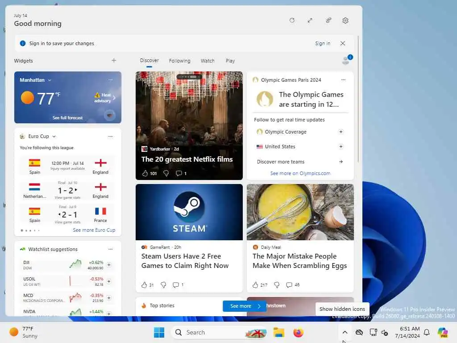Open See more on Olympics.com link
This screenshot has height=343, width=457.
click(x=300, y=173)
